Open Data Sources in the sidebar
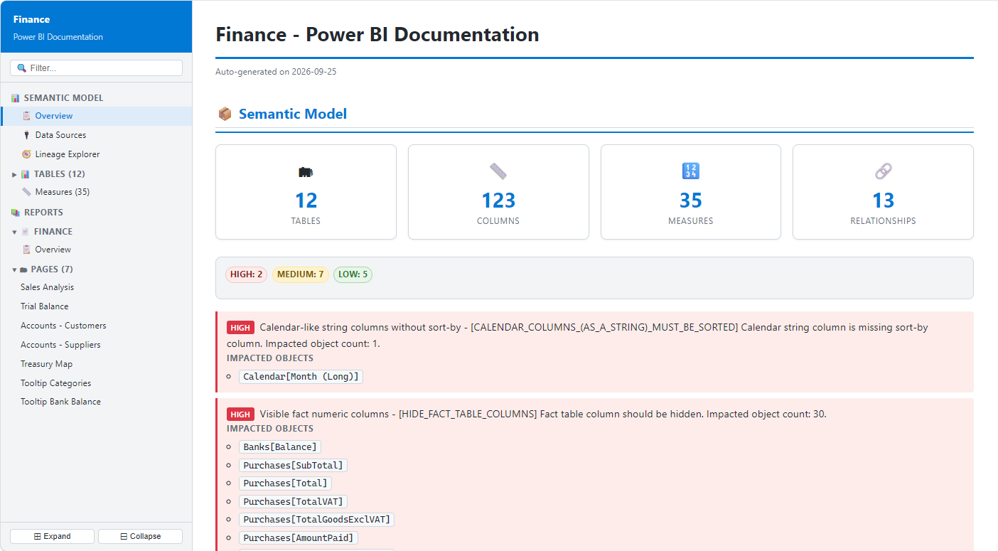The width and height of the screenshot is (998, 551). tap(96, 135)
